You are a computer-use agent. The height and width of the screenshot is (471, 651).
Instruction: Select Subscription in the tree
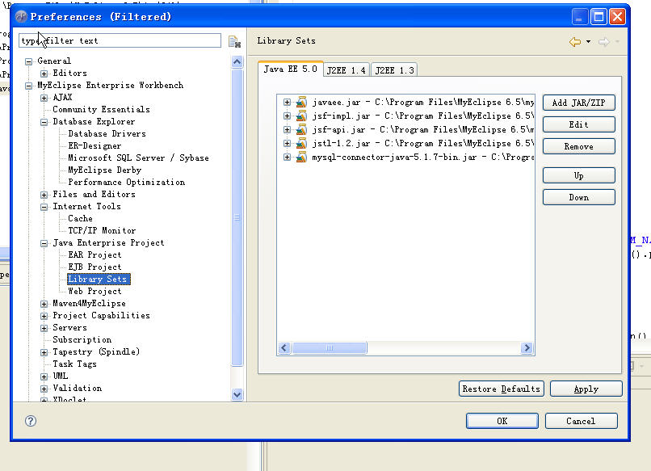coord(82,340)
